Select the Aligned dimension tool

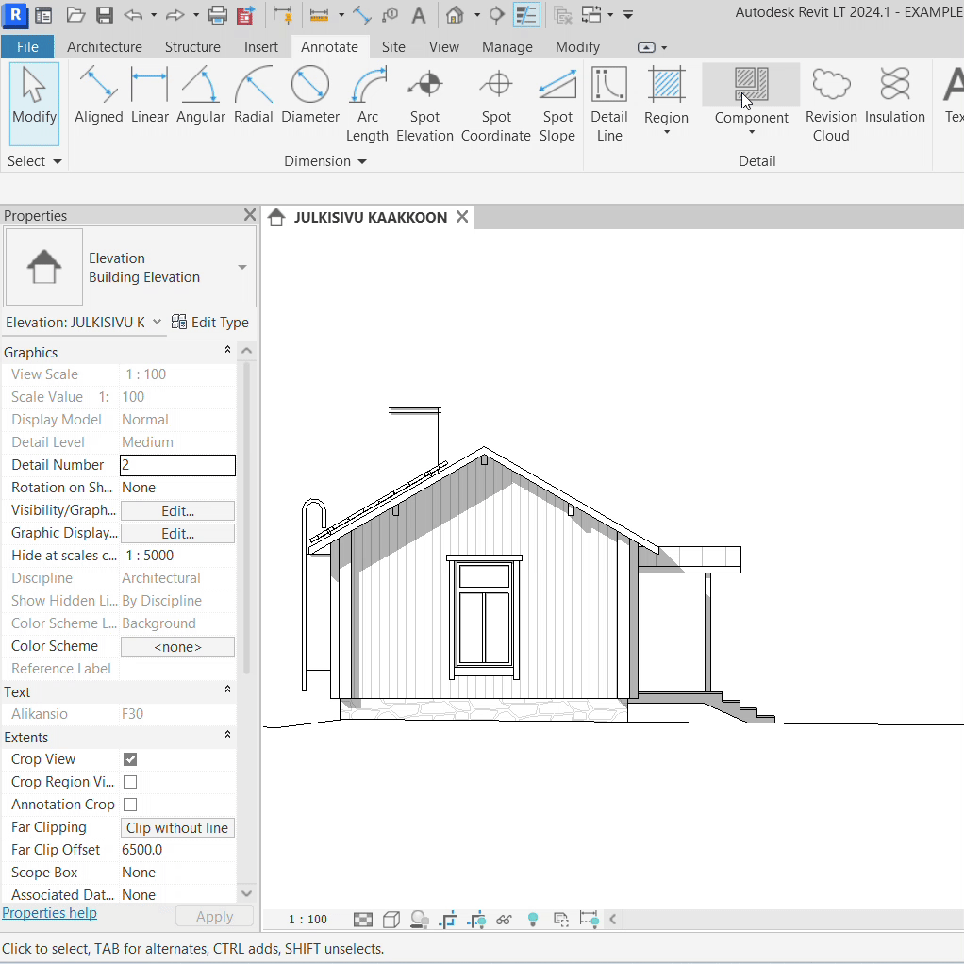pyautogui.click(x=98, y=97)
